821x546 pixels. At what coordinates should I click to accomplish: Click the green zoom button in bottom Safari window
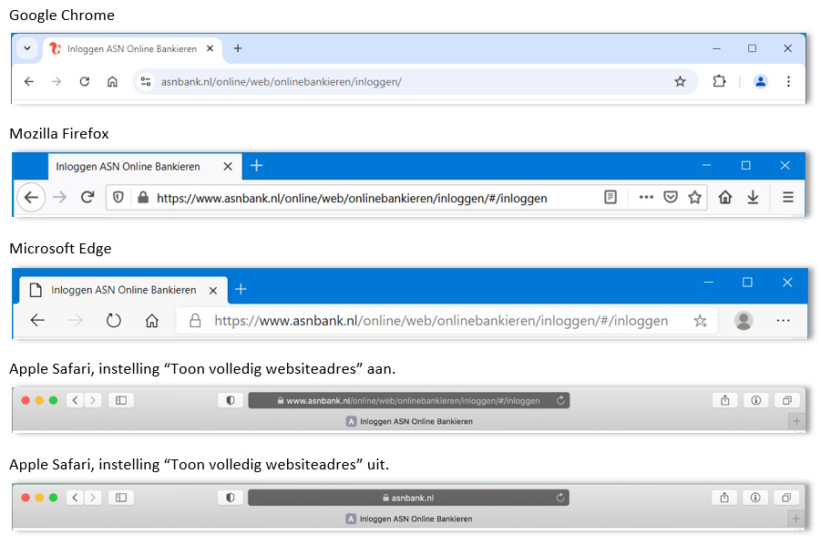pos(53,498)
